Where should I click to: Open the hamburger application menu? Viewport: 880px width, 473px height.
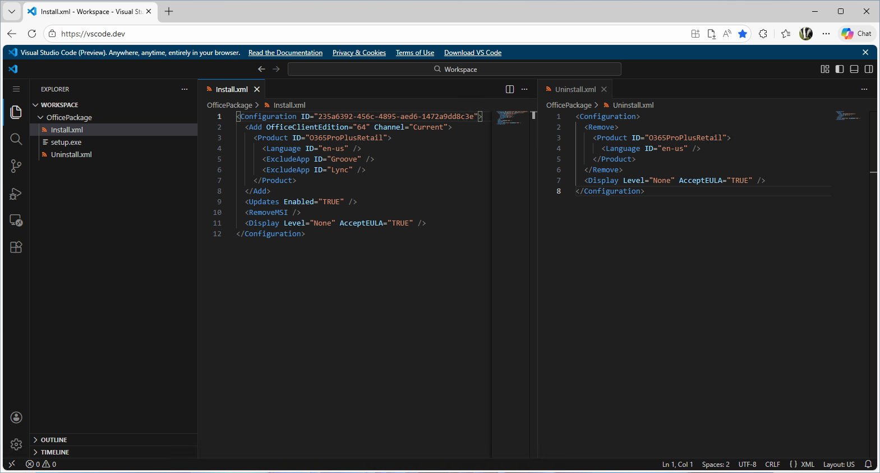click(16, 89)
